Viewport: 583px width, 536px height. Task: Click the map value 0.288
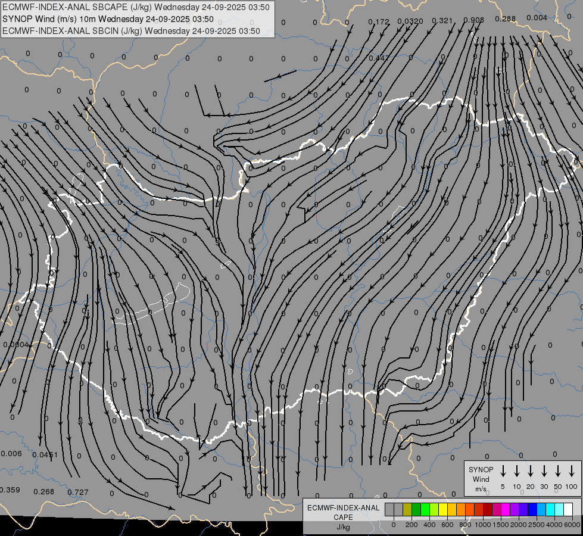click(x=506, y=18)
